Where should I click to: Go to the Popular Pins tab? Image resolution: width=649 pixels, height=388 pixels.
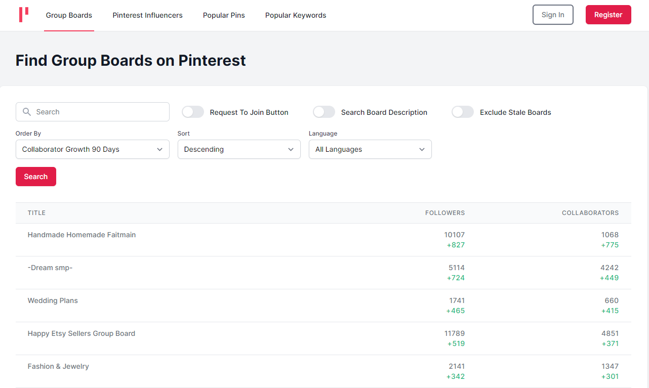tap(224, 15)
